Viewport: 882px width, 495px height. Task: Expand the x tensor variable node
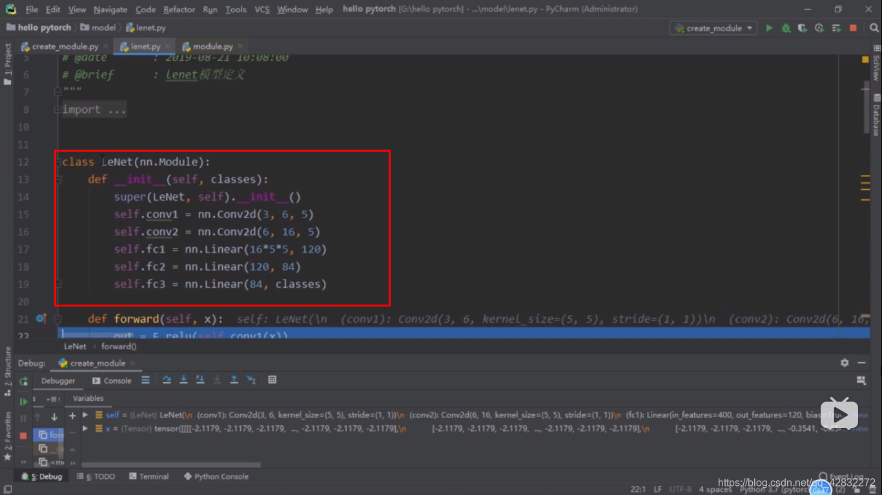point(85,428)
